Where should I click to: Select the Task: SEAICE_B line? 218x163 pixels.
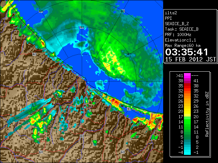pyautogui.click(x=182, y=29)
